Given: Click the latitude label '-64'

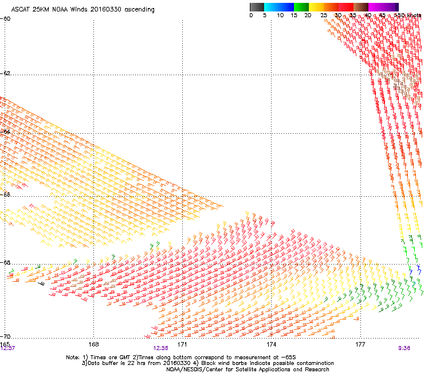Looking at the screenshot, I should click(5, 131).
